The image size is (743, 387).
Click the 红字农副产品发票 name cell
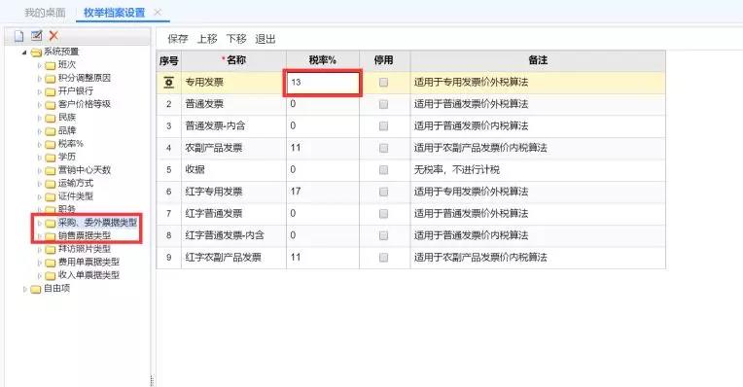click(x=233, y=258)
